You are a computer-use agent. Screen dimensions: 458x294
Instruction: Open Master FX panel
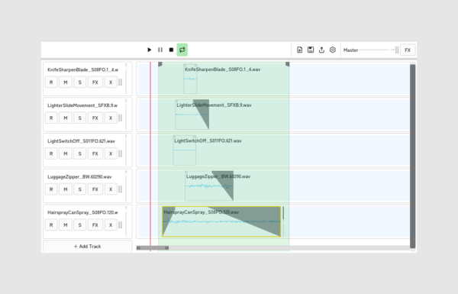tap(408, 50)
